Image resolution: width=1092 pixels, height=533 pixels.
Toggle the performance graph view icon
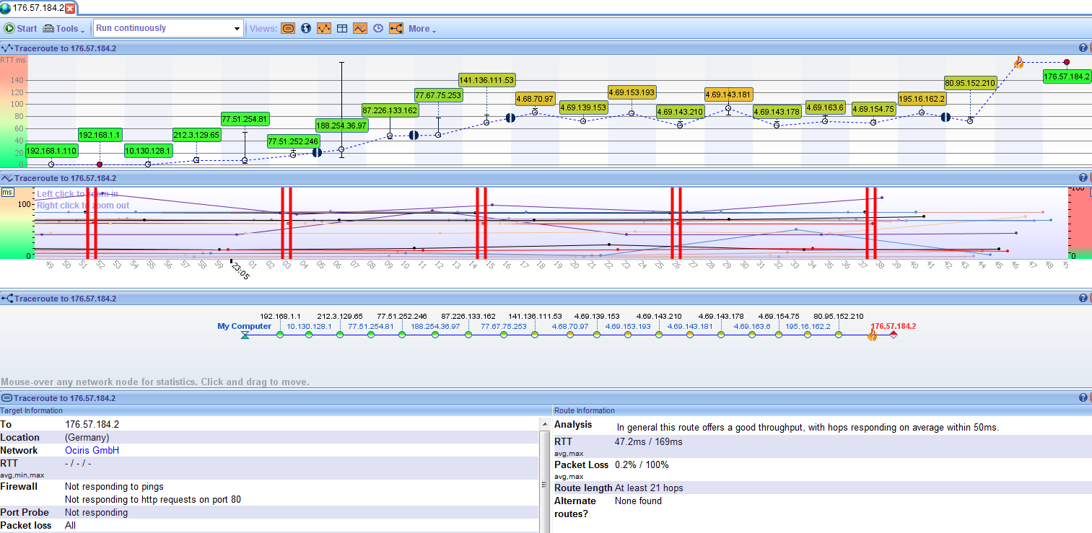360,29
